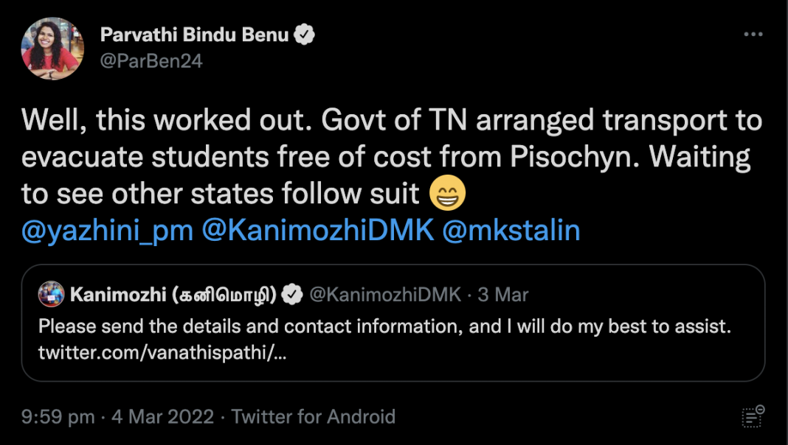Click the '9:59 pm · 4 Mar 2022' timestamp
The height and width of the screenshot is (445, 788).
tap(117, 416)
